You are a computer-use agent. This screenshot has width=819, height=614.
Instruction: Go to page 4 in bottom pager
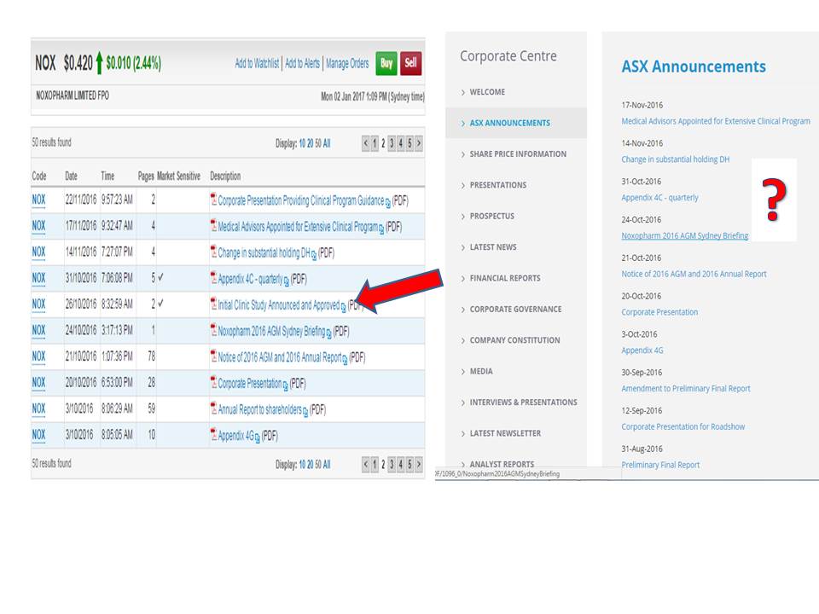401,464
